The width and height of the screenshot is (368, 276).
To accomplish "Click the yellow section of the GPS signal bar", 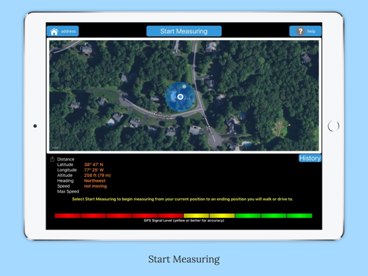I will [209, 216].
